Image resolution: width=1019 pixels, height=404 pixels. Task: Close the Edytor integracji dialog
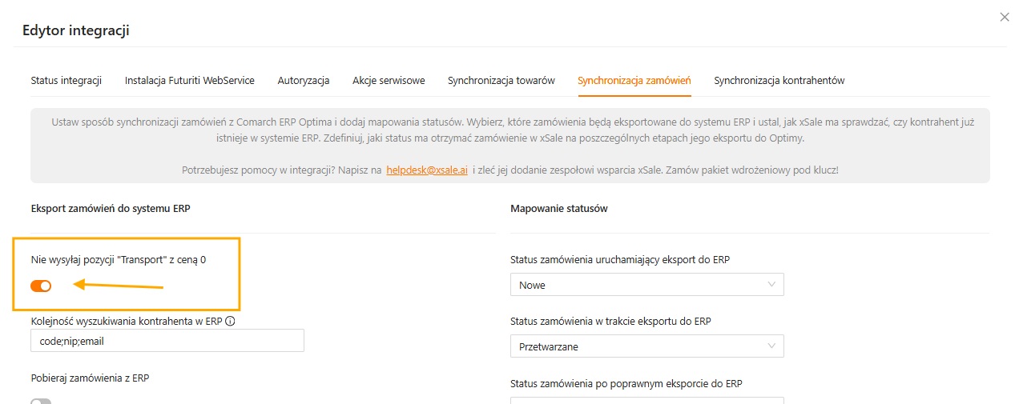[x=1005, y=17]
